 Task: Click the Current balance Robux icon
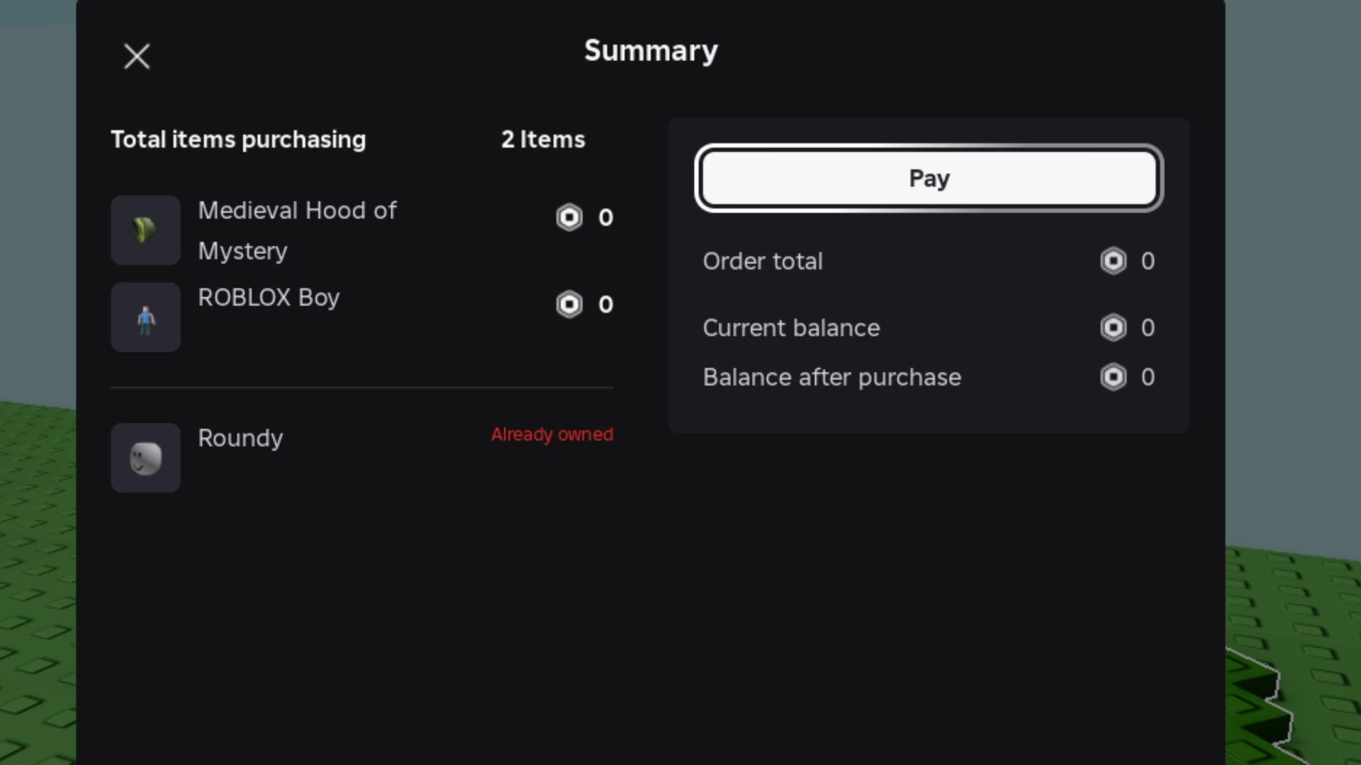(x=1113, y=328)
